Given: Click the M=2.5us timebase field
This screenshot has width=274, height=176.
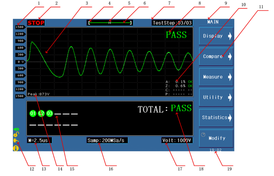Looking at the screenshot, I should [39, 140].
